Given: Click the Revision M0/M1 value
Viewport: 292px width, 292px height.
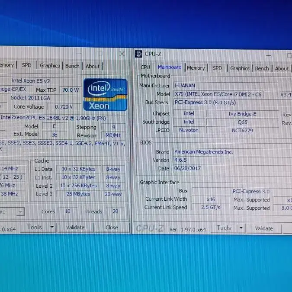Looking at the screenshot, I should [x=113, y=135].
